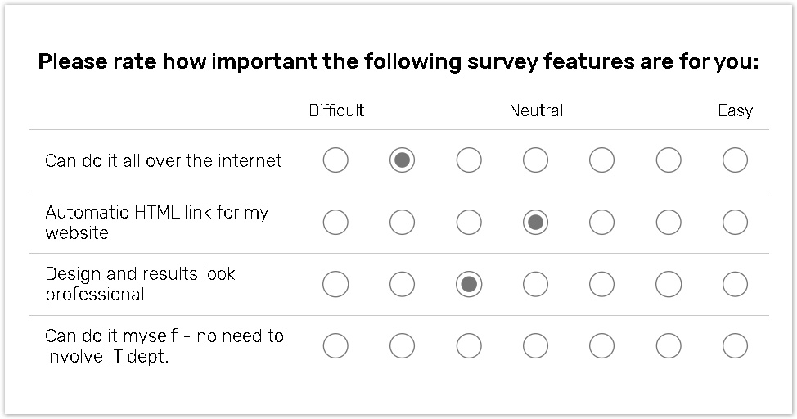Select Neutral for 'Can do it myself' row
This screenshot has width=797, height=419.
click(x=535, y=346)
